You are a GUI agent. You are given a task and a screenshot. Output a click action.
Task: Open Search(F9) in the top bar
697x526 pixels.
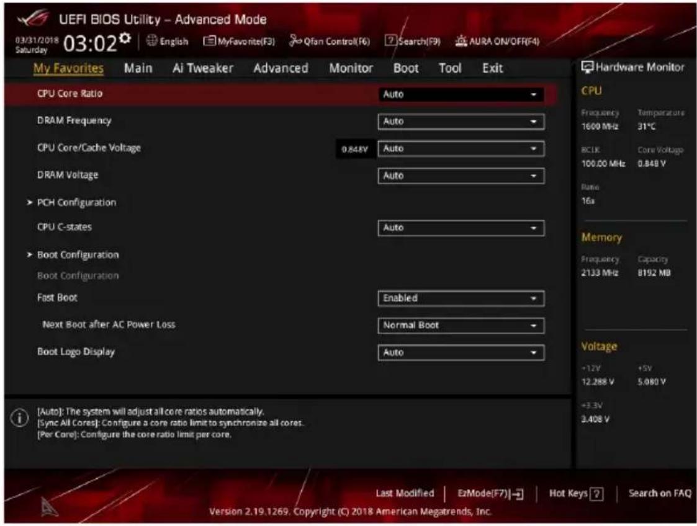coord(413,42)
